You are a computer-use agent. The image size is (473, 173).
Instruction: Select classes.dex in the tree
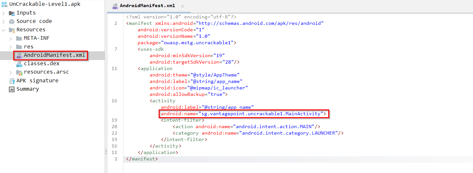point(42,63)
